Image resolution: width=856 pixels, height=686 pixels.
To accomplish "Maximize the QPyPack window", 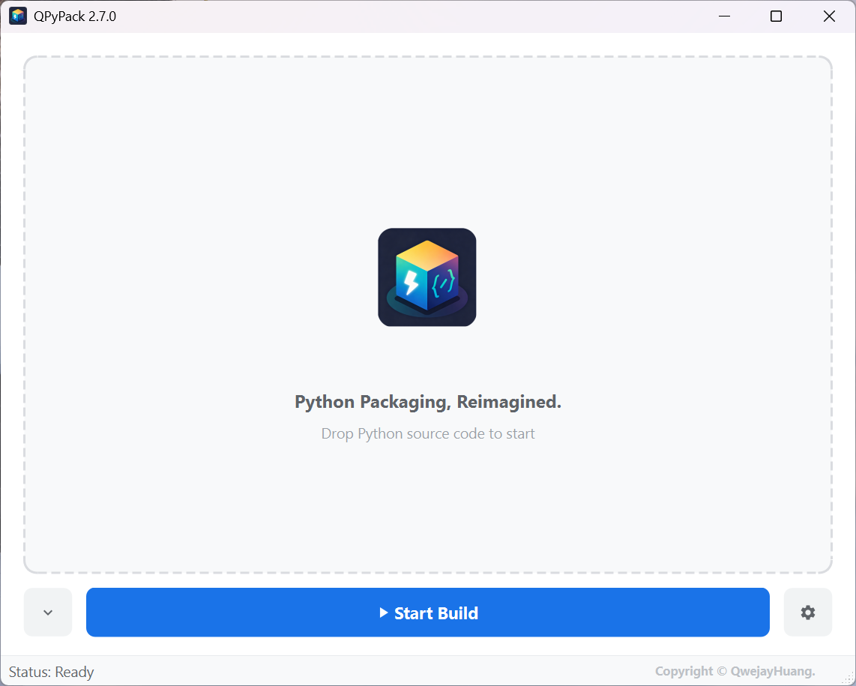I will pos(776,16).
